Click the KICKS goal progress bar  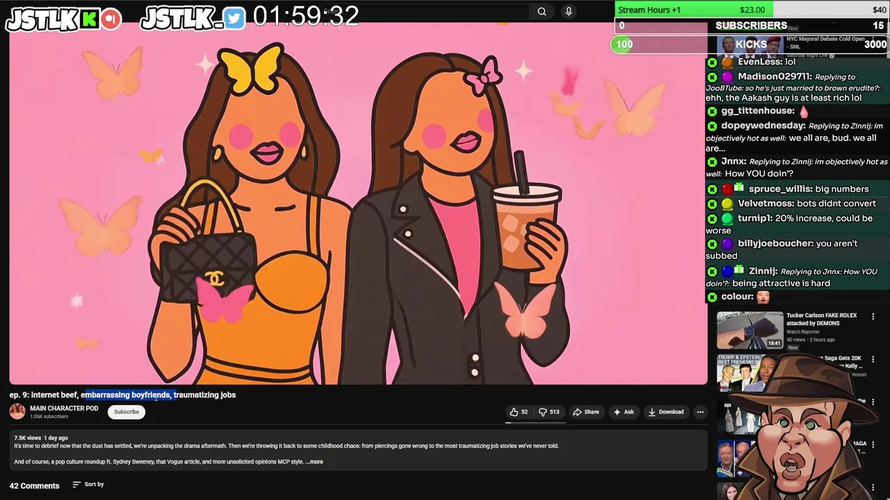[750, 44]
